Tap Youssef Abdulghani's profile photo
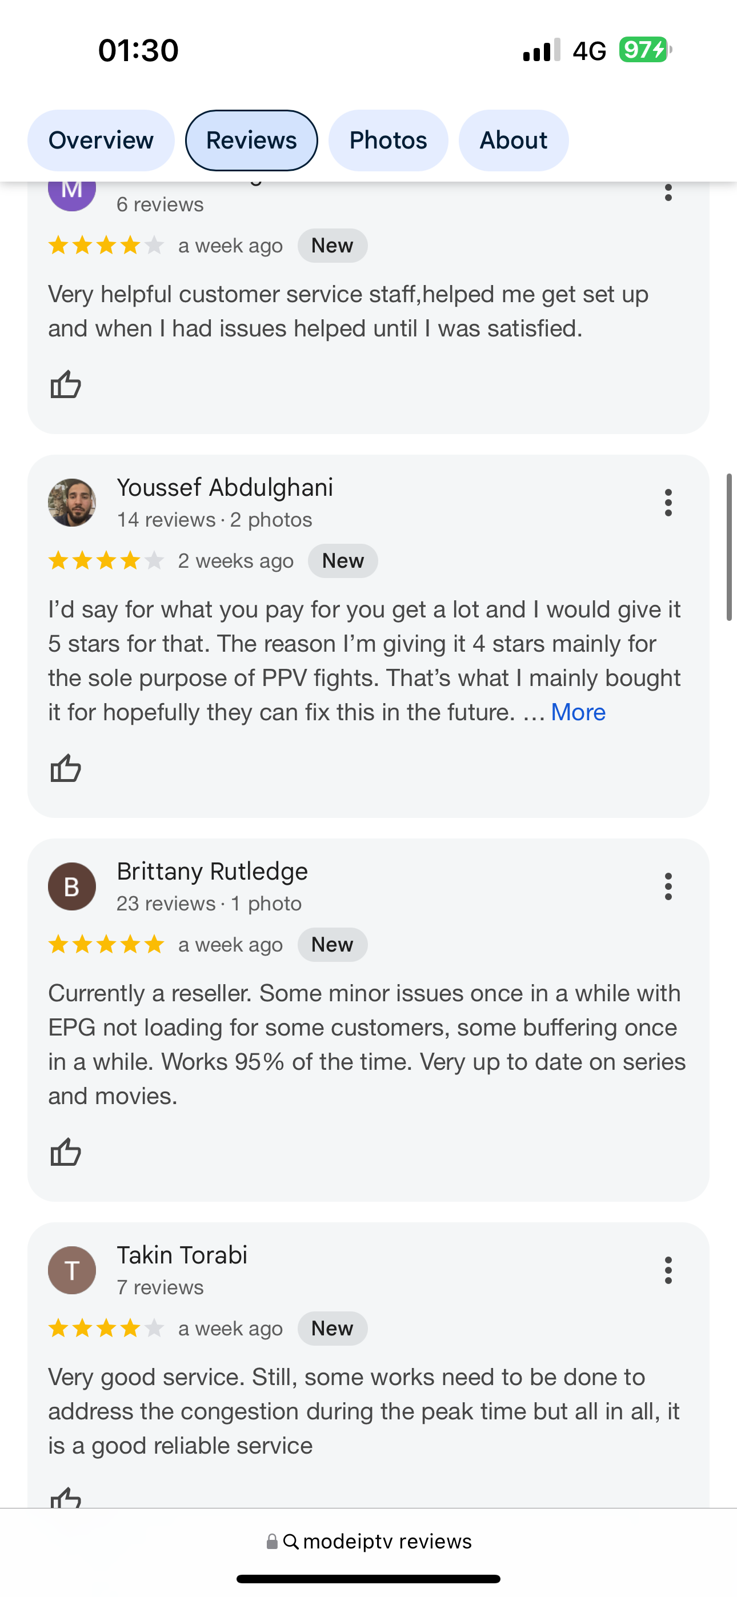Image resolution: width=737 pixels, height=1597 pixels. (x=72, y=503)
